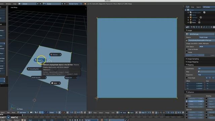
Task: Click the End frame field in timeline
Action: pos(48,120)
